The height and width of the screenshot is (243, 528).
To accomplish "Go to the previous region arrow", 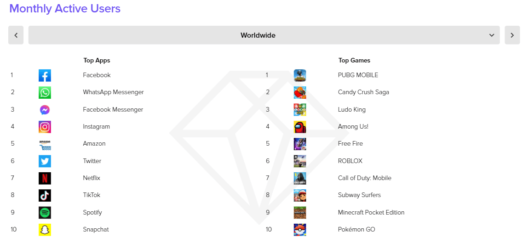I will 16,35.
